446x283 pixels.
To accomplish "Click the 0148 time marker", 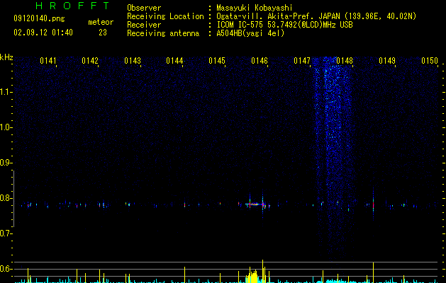I will tap(345, 61).
